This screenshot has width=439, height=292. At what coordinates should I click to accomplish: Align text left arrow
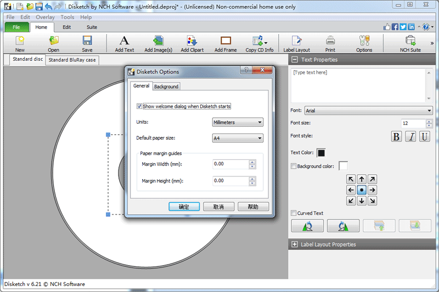(351, 190)
